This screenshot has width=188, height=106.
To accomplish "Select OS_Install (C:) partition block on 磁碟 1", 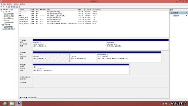I will coord(129,57).
